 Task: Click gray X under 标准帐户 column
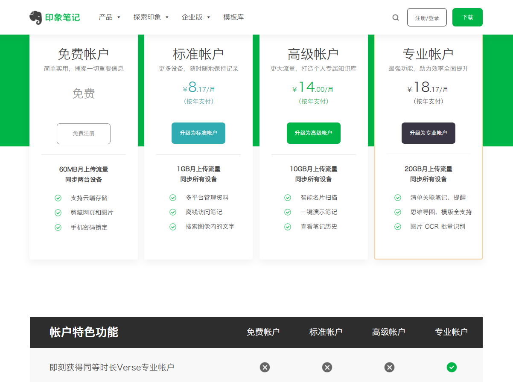coord(327,367)
